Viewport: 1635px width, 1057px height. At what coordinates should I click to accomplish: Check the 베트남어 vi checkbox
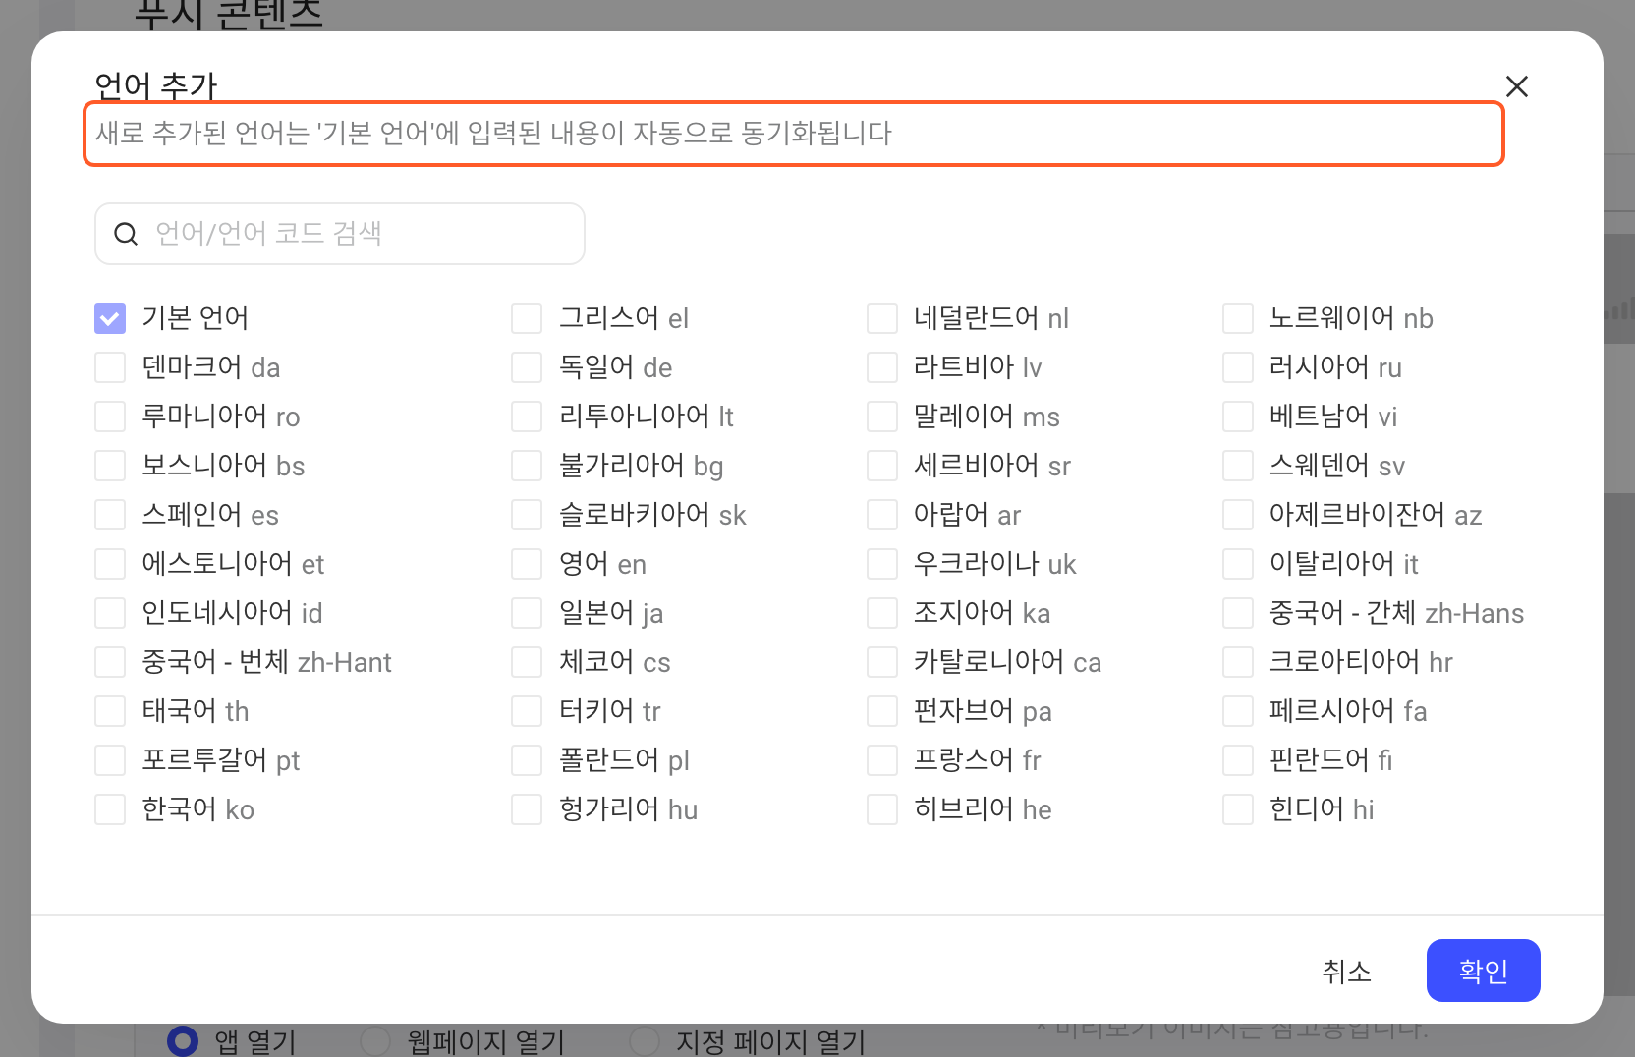(1238, 417)
